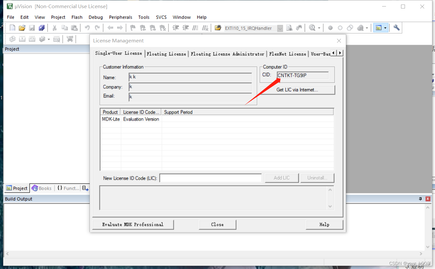Click the Start/Stop Debug Session icon

click(x=312, y=28)
